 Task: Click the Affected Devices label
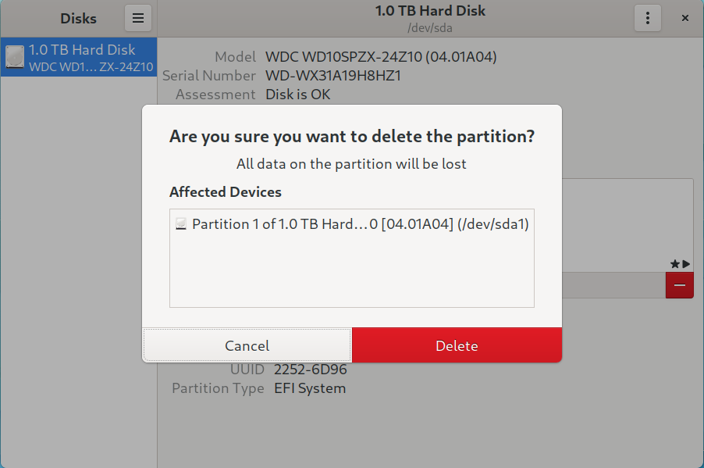[x=226, y=191]
